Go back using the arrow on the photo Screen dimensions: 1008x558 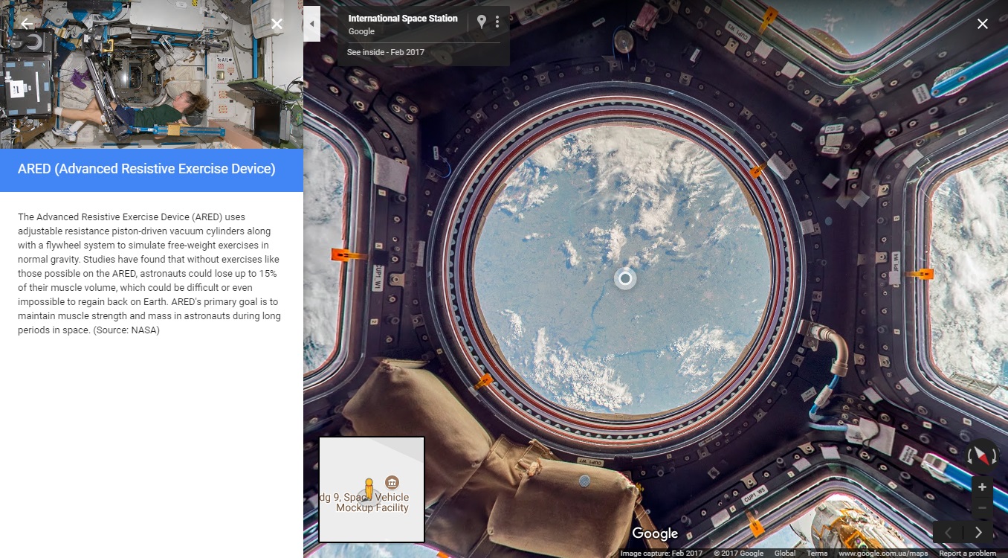click(x=27, y=24)
